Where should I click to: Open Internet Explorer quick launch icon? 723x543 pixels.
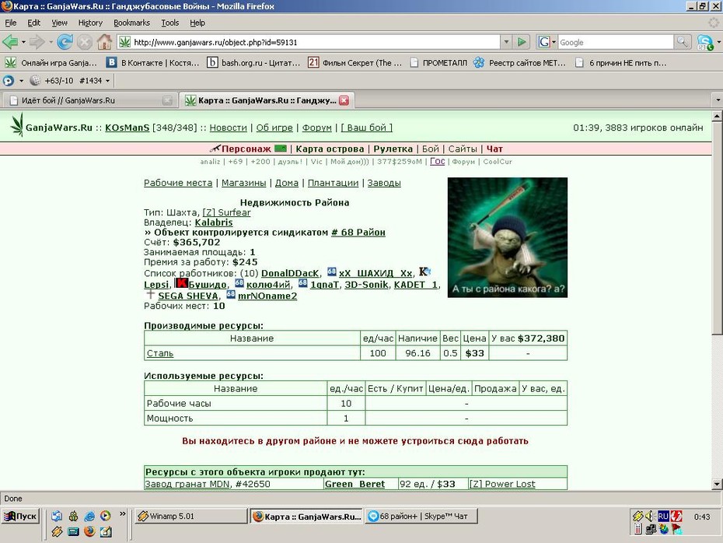(x=89, y=517)
